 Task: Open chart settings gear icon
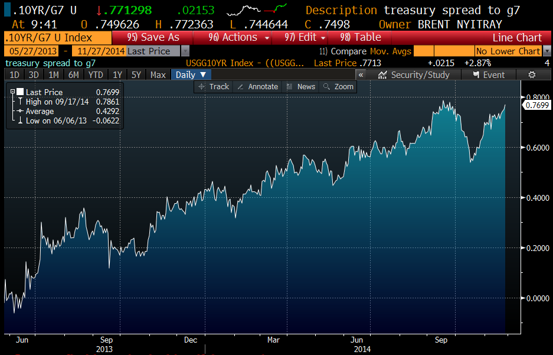531,75
